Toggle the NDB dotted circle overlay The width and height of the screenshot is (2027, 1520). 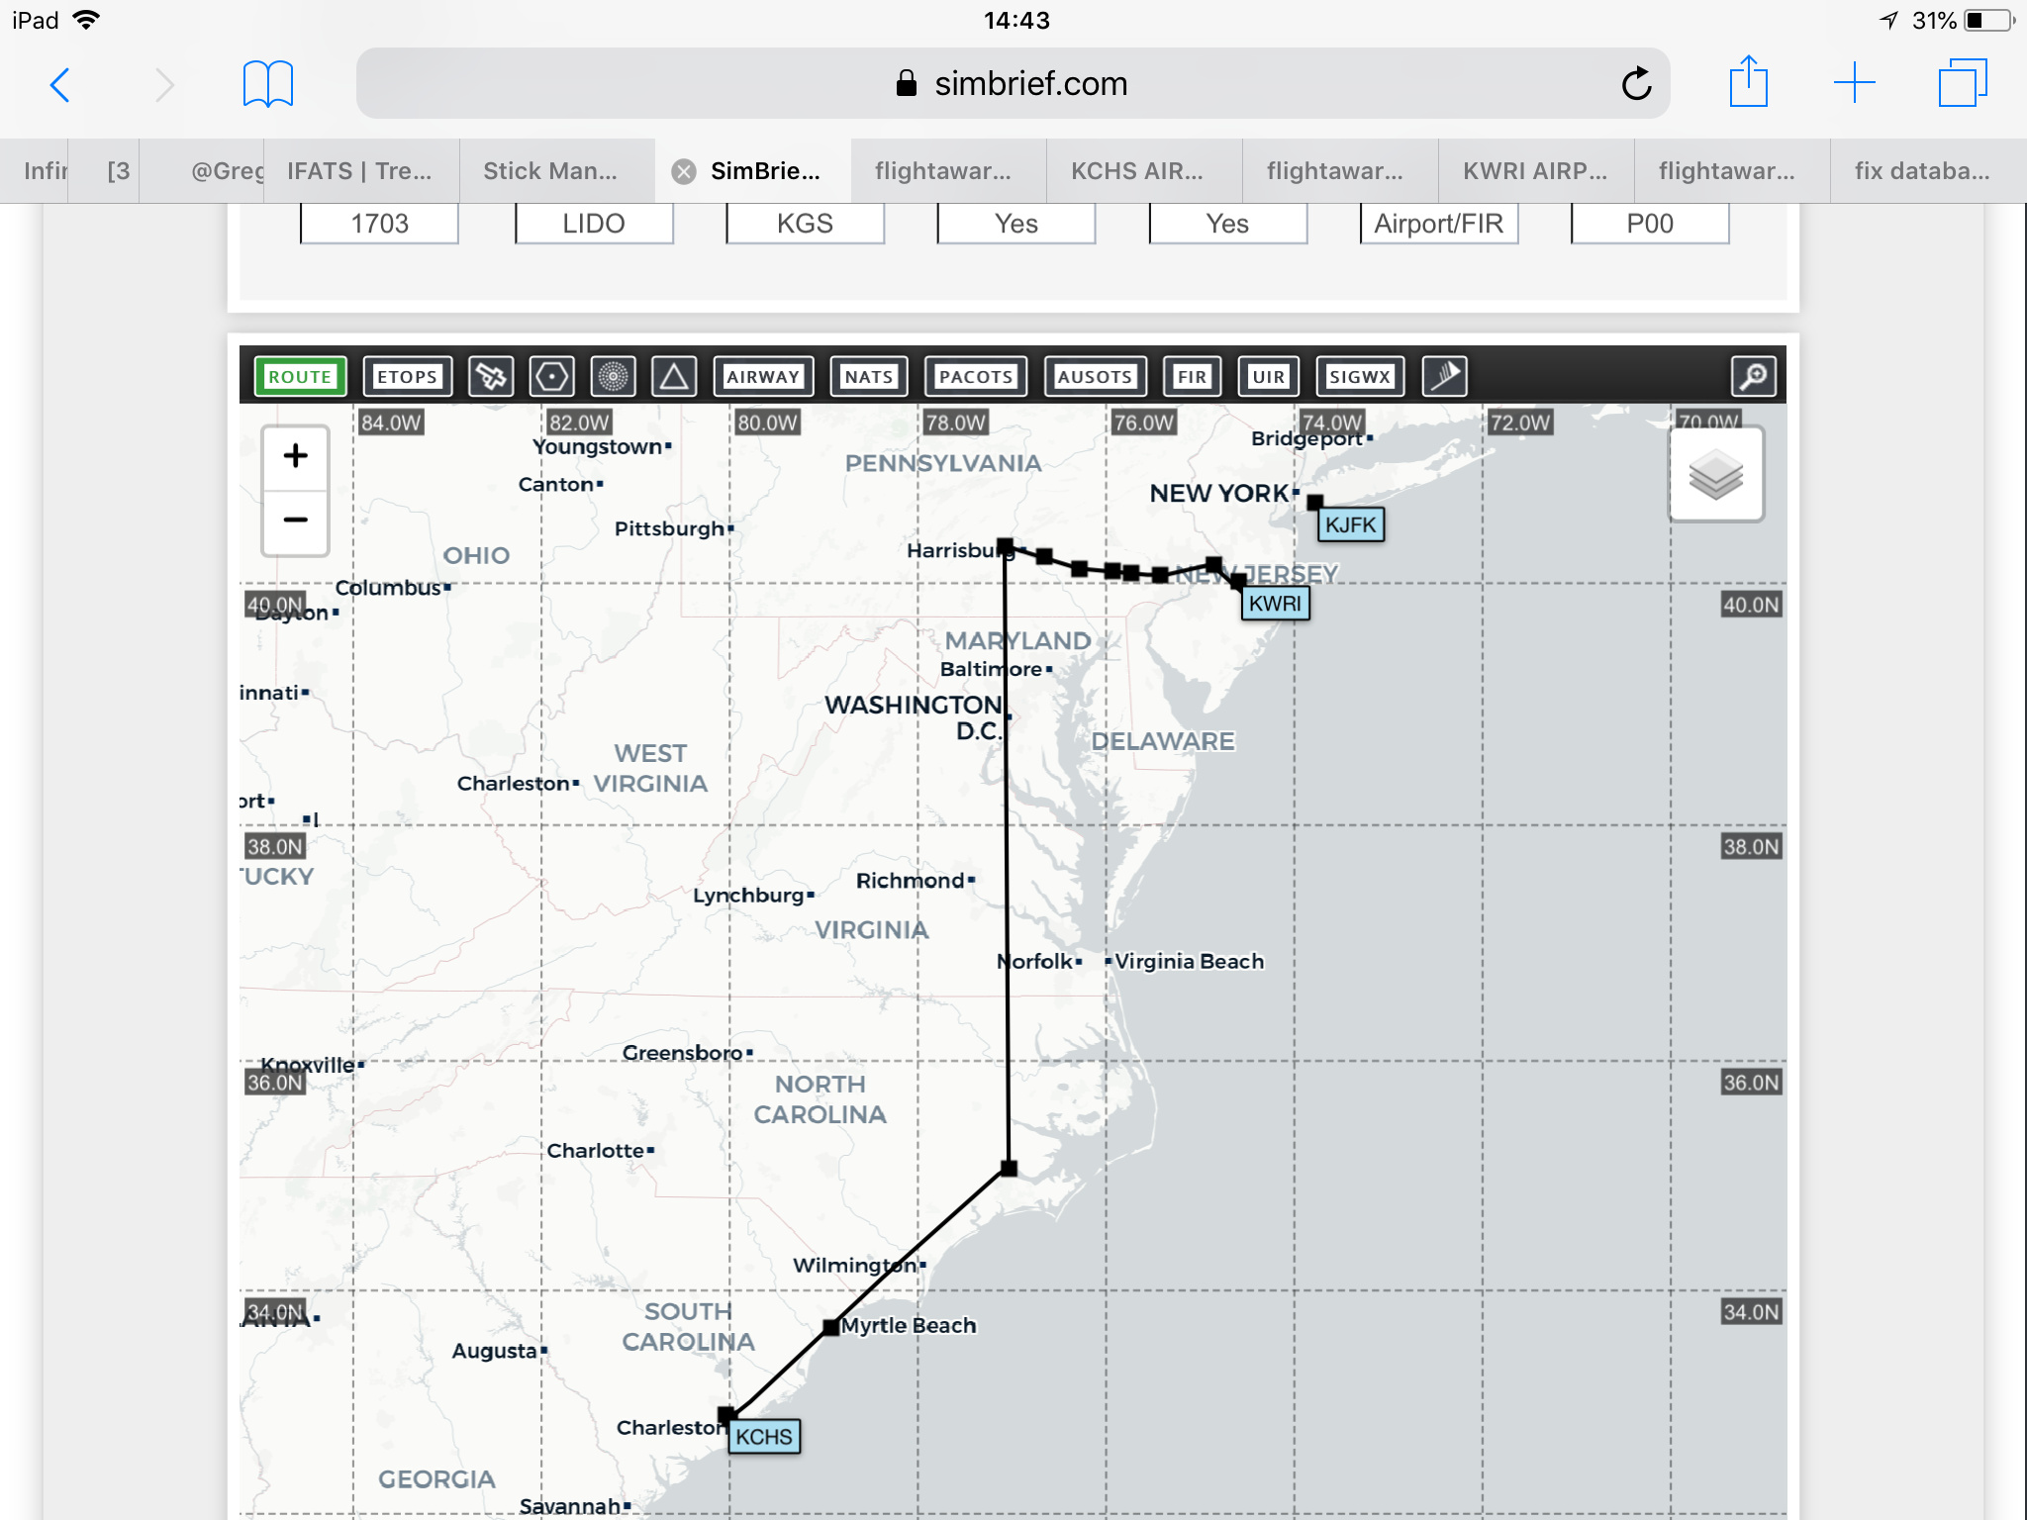point(613,377)
